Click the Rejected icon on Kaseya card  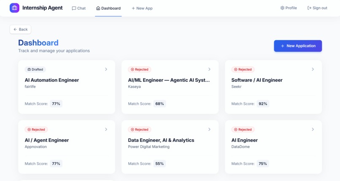point(132,69)
